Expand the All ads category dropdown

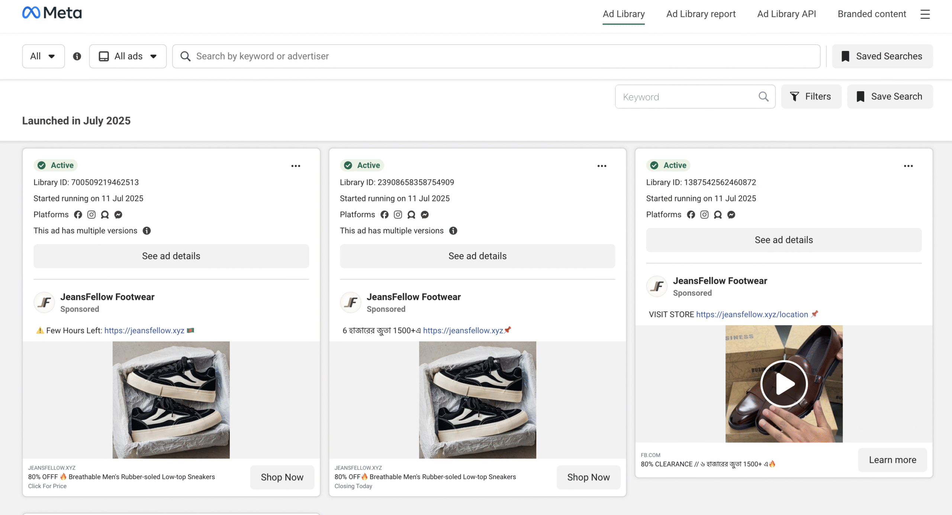[128, 56]
